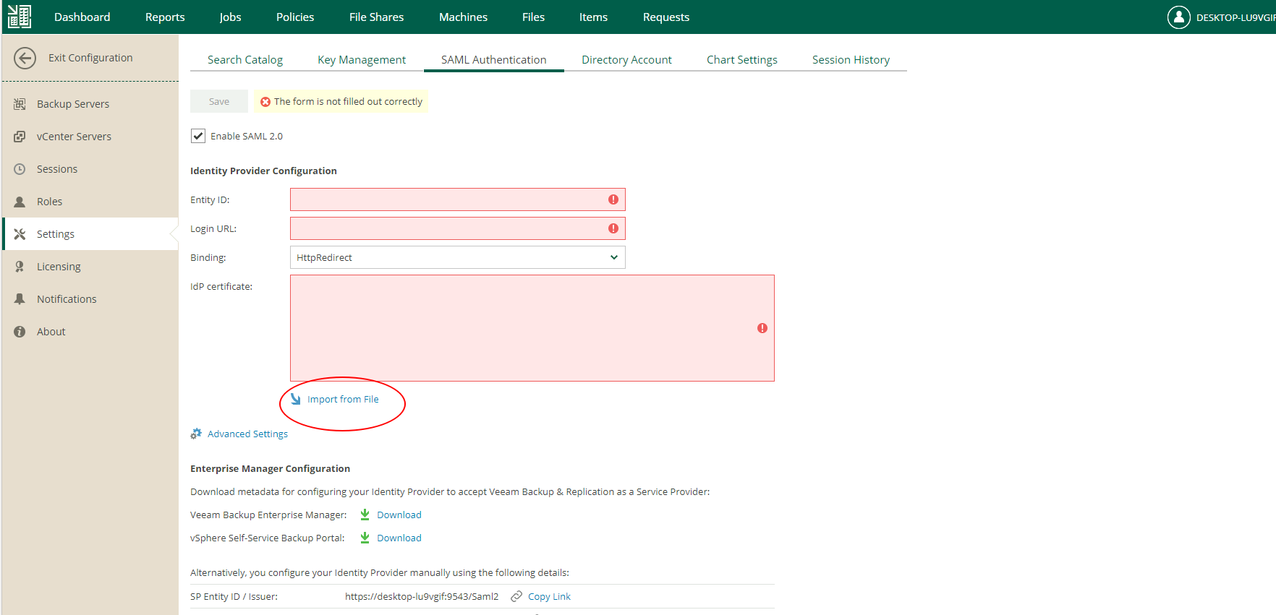The width and height of the screenshot is (1276, 615).
Task: Click the Advanced Settings gear icon
Action: pos(196,434)
